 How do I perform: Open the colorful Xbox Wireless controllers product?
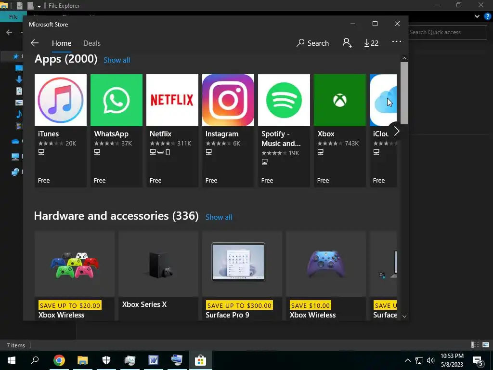[75, 276]
